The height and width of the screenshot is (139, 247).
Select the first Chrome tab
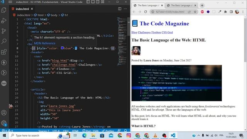148,5
